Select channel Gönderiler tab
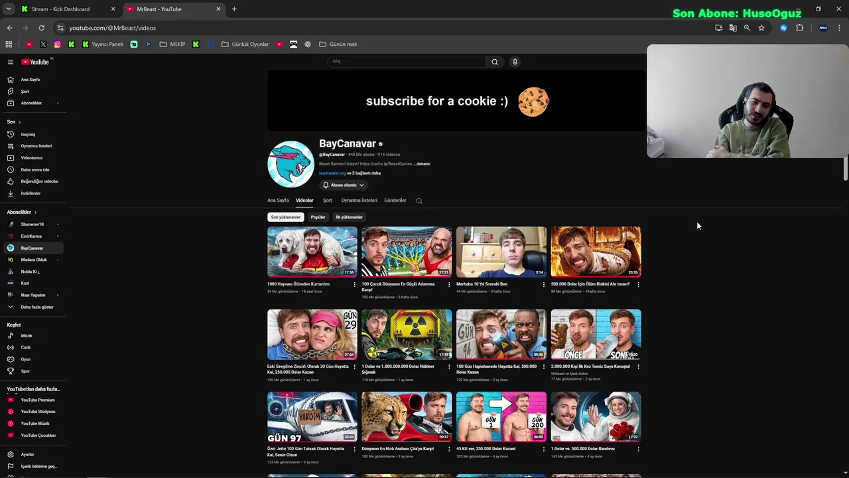Image resolution: width=849 pixels, height=478 pixels. pyautogui.click(x=395, y=200)
